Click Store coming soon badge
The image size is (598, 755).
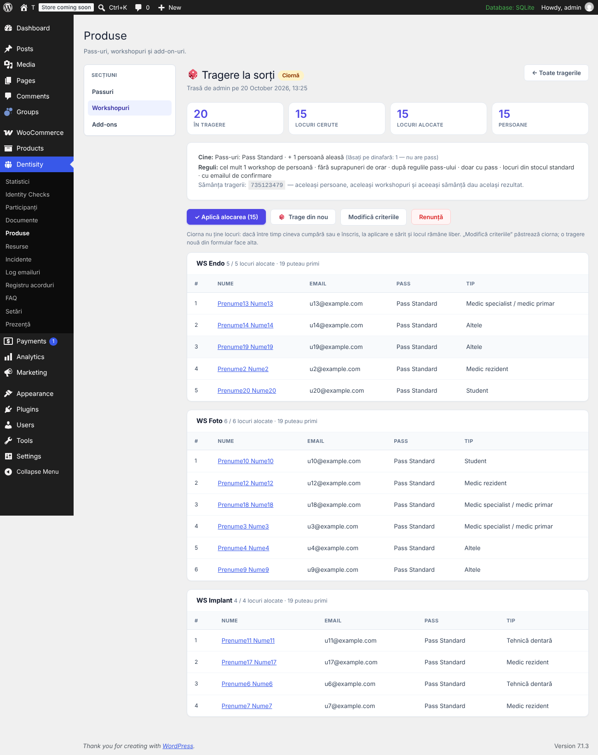(x=66, y=7)
